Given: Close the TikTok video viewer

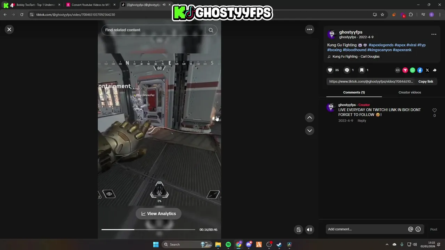Looking at the screenshot, I should point(9,30).
